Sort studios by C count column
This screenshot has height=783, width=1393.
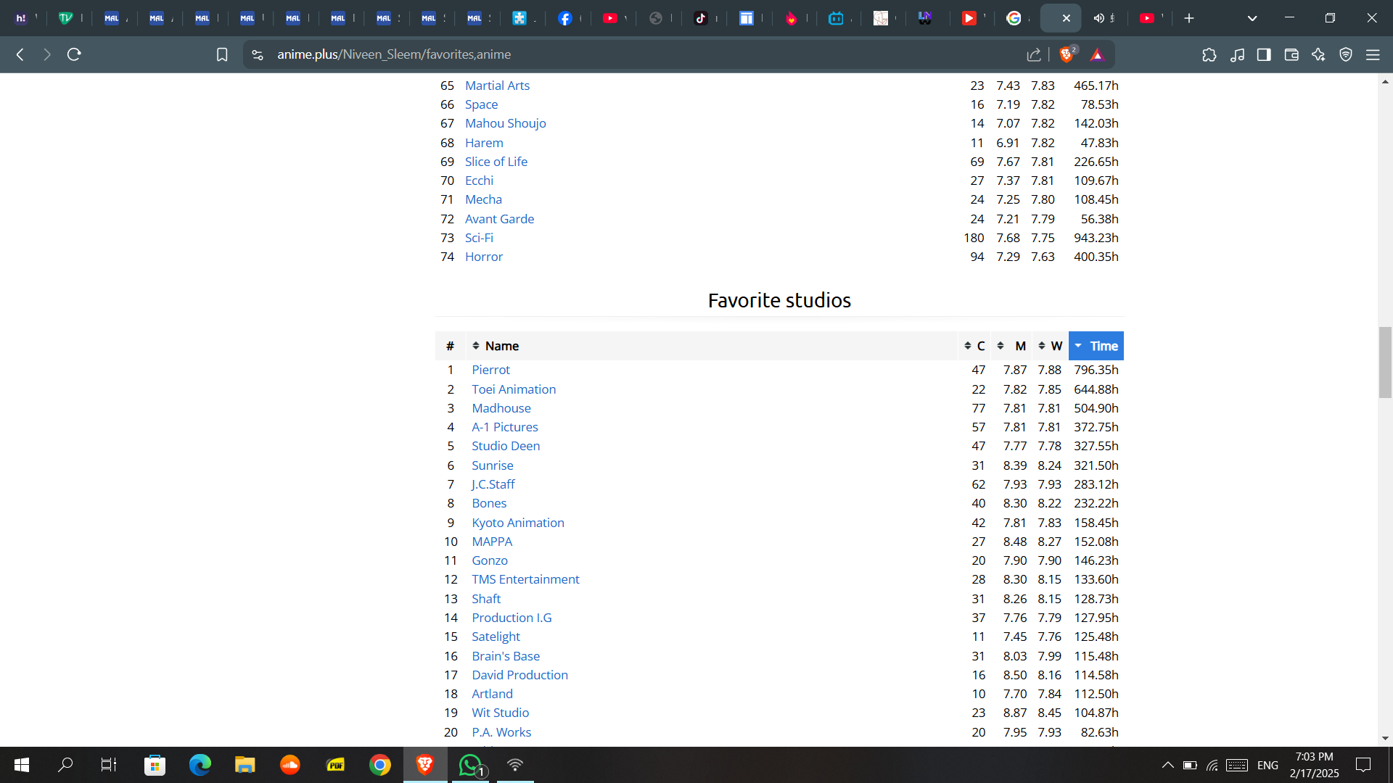tap(974, 346)
